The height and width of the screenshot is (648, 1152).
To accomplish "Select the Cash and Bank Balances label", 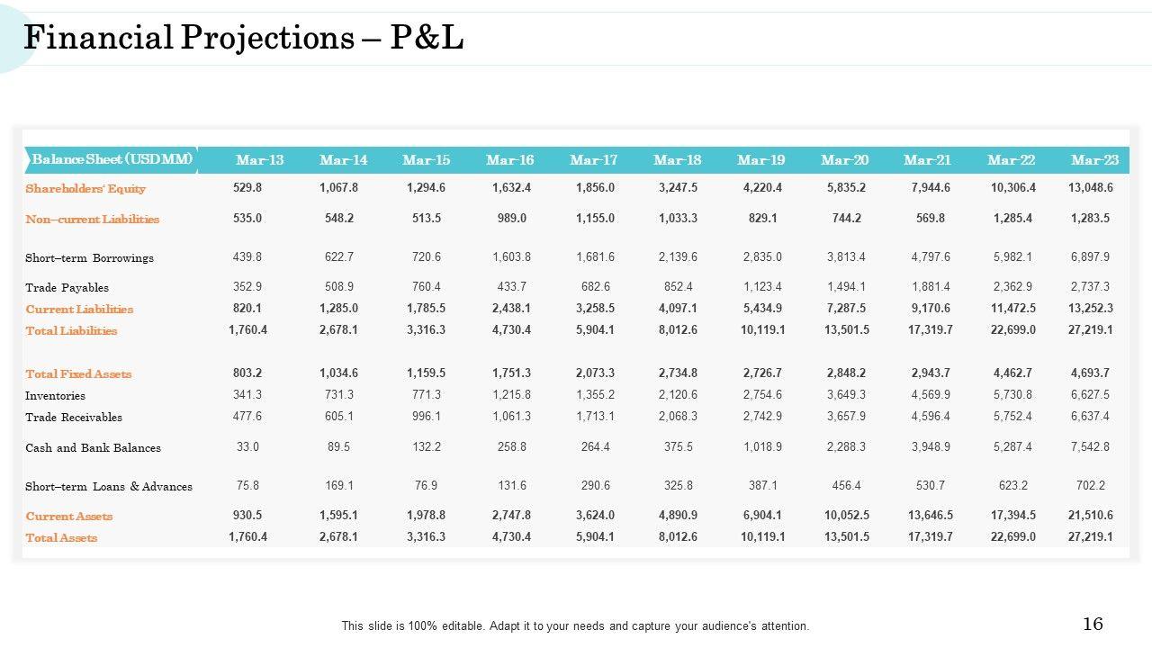I will click(93, 448).
